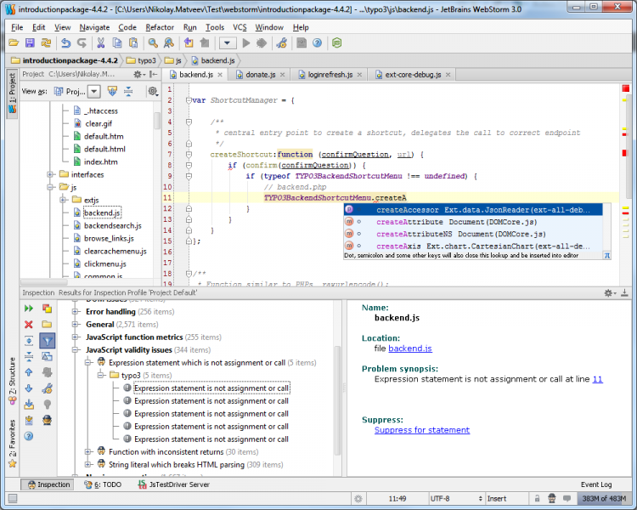Expand the Error handling inspection group
Viewport: 637px width, 510px height.
pos(75,312)
